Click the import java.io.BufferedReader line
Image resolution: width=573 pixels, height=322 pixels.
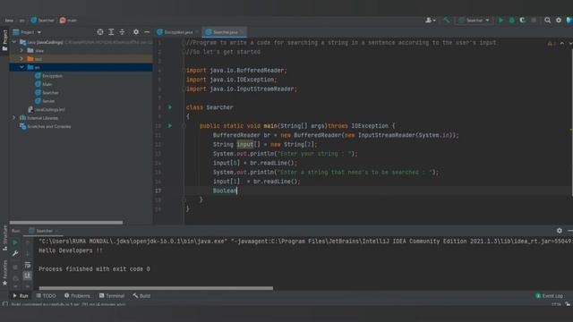(236, 71)
